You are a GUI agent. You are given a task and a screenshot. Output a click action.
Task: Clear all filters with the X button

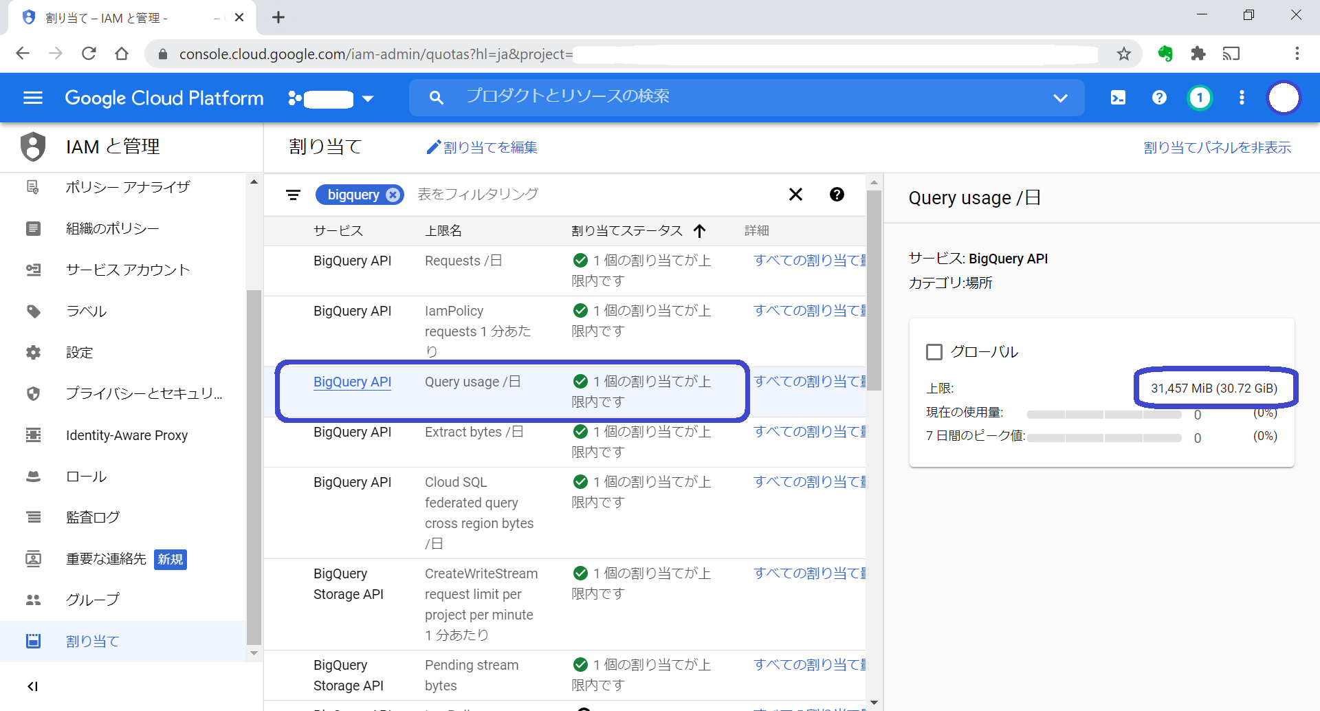click(795, 195)
